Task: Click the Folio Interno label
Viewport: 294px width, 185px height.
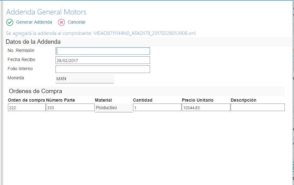Action: [x=20, y=69]
